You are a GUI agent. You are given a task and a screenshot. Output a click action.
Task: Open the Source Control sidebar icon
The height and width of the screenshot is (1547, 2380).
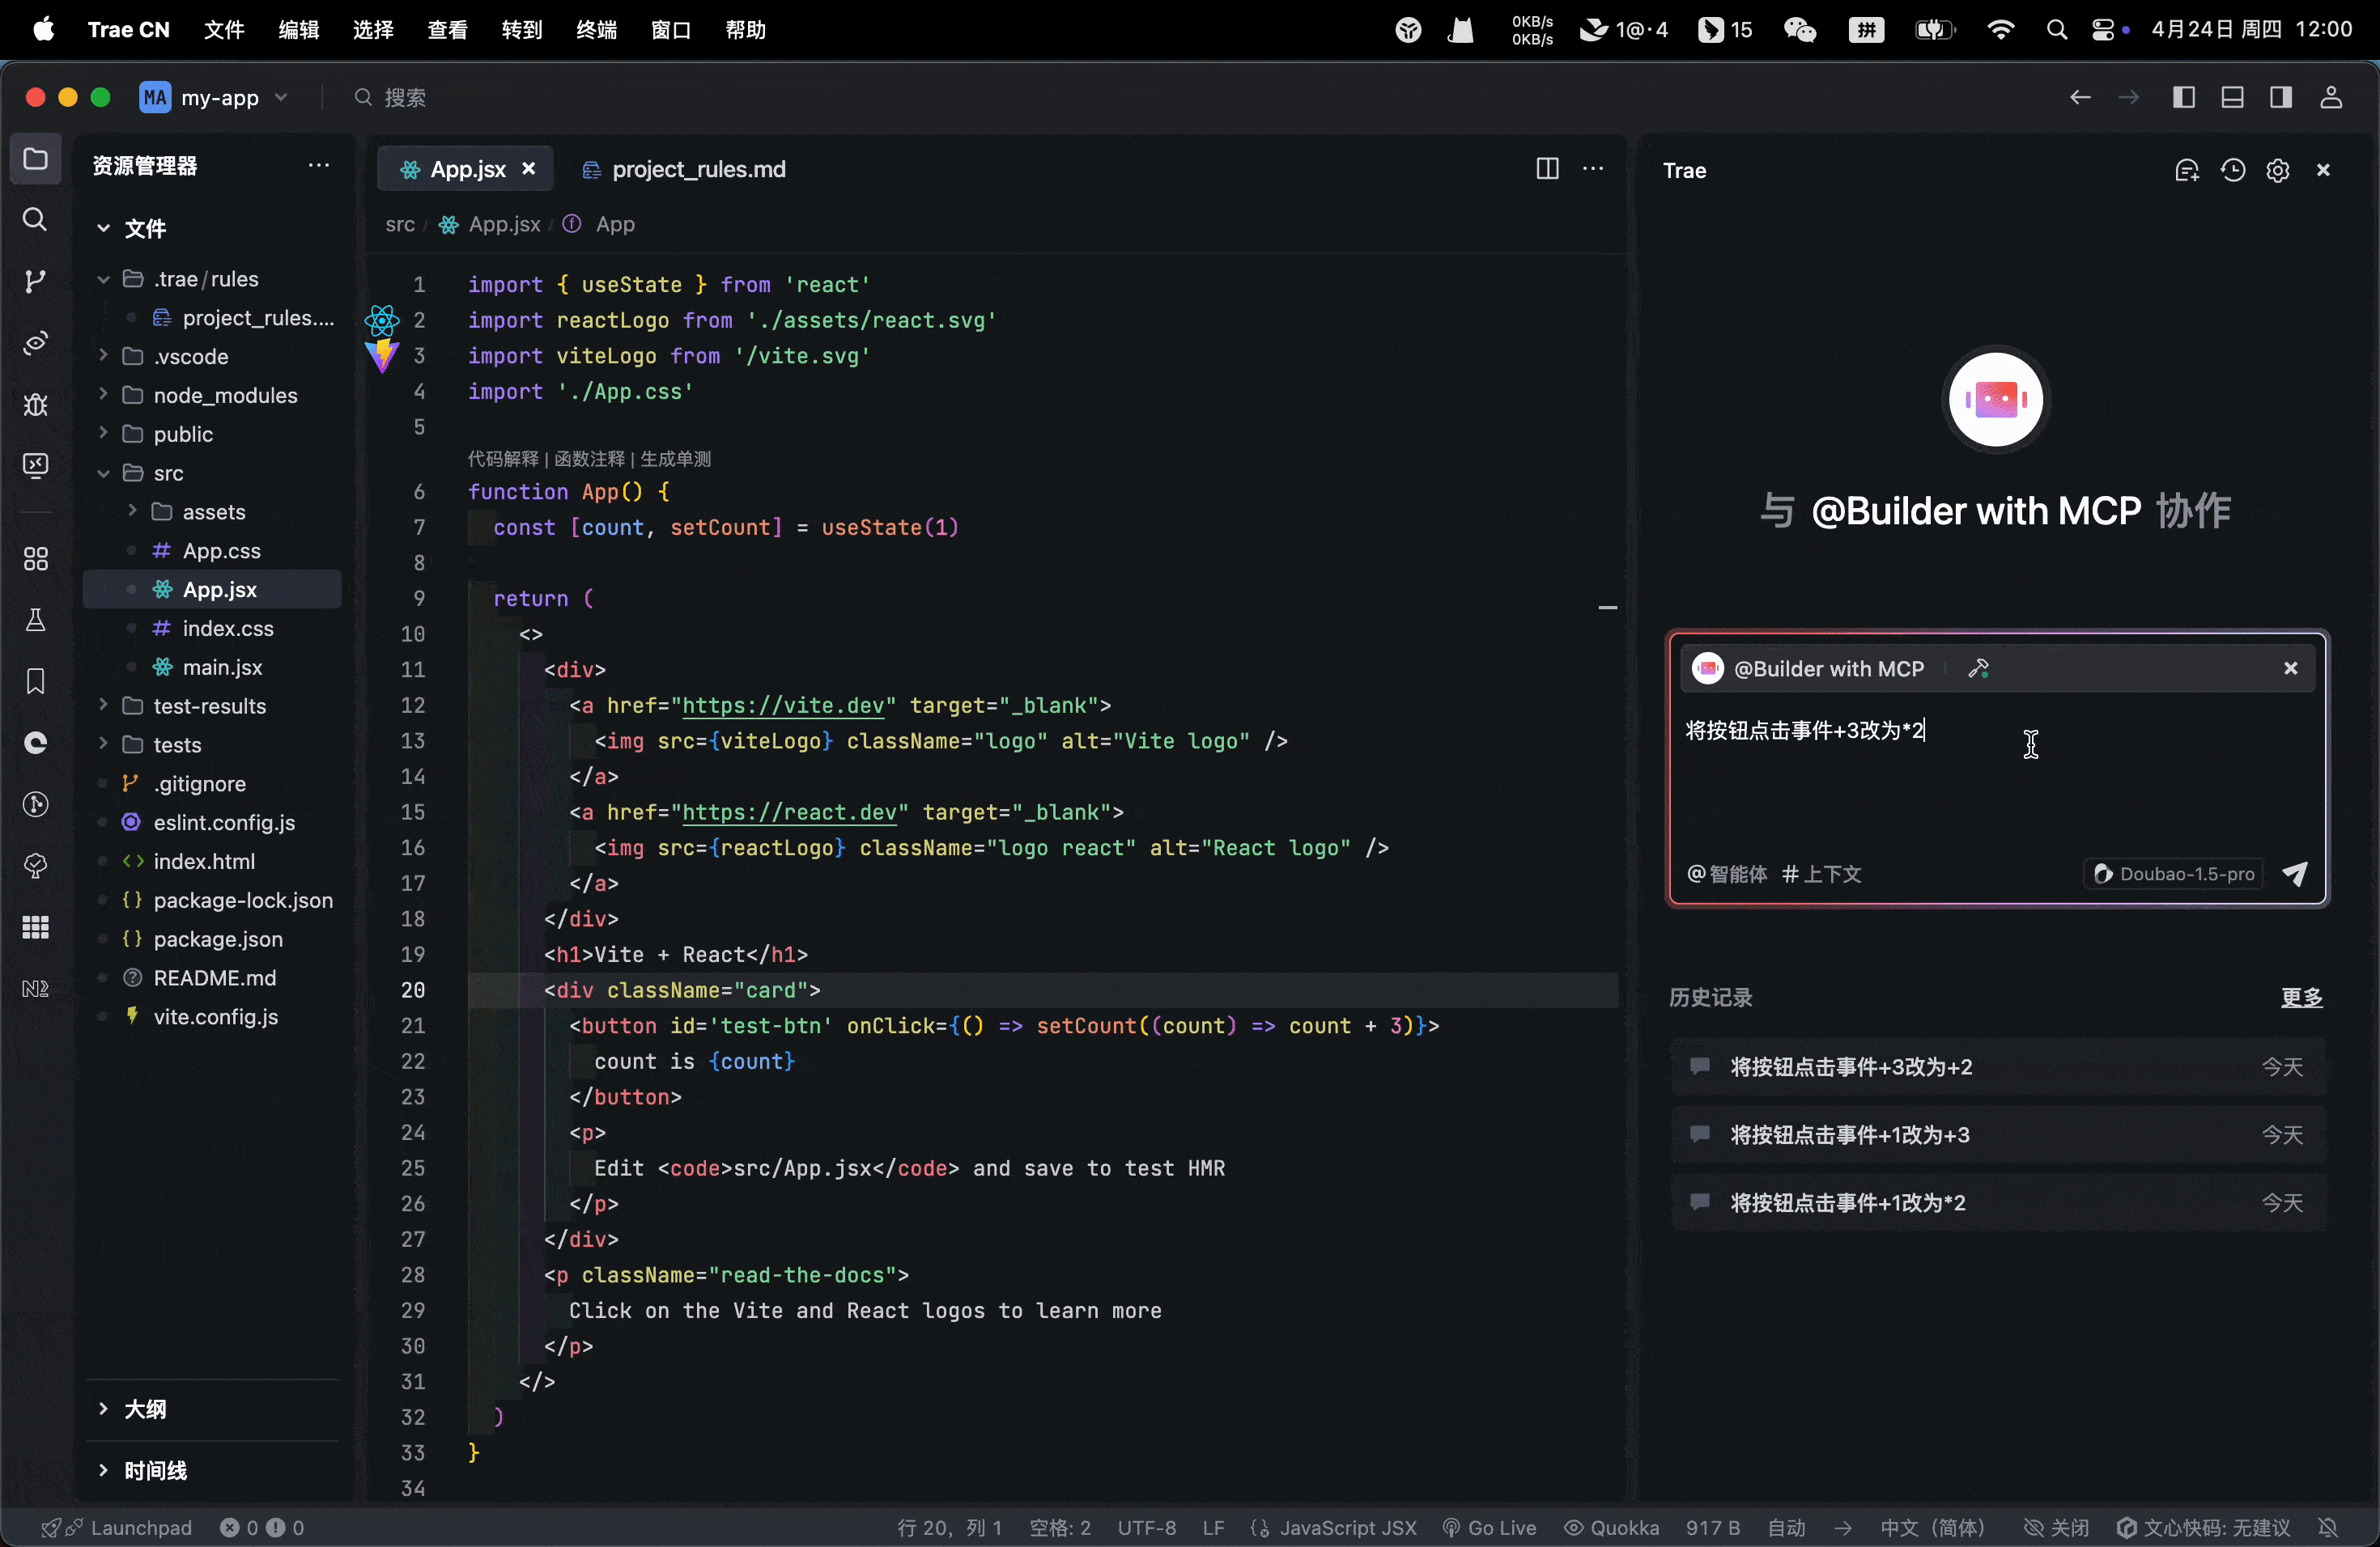pyautogui.click(x=35, y=281)
